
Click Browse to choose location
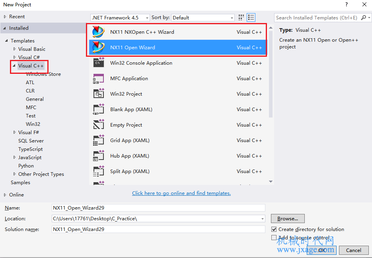point(288,218)
